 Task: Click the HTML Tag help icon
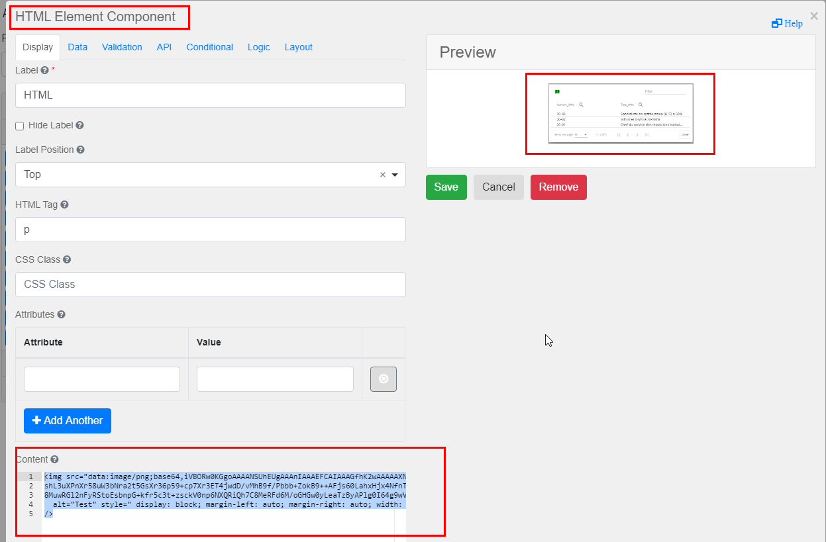point(64,205)
